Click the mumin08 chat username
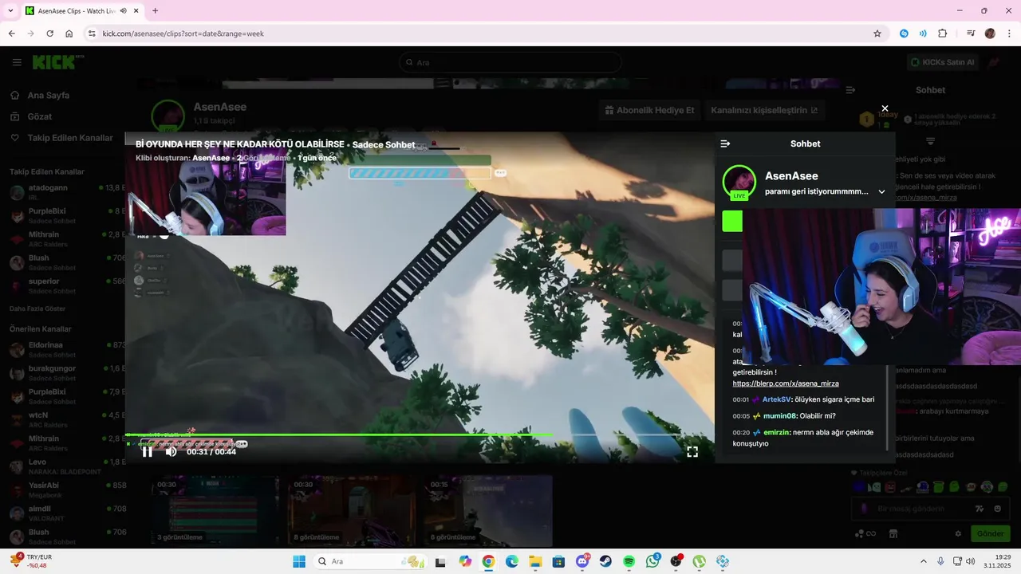 pyautogui.click(x=780, y=415)
